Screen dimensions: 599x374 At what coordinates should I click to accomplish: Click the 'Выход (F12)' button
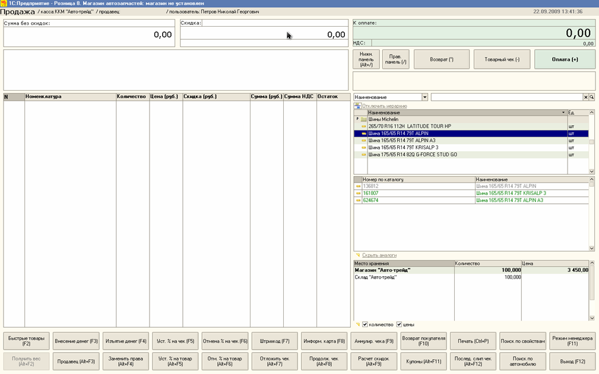coord(572,361)
